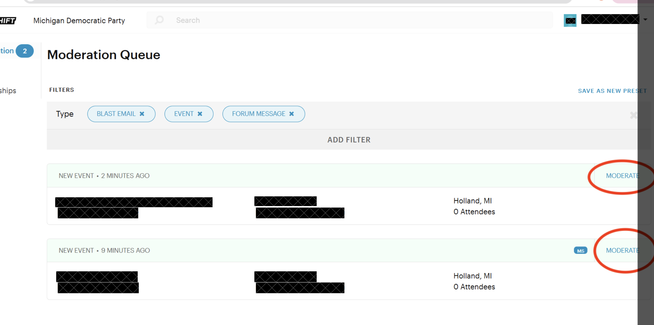The width and height of the screenshot is (654, 325).
Task: Open the user account dropdown arrow
Action: click(645, 19)
